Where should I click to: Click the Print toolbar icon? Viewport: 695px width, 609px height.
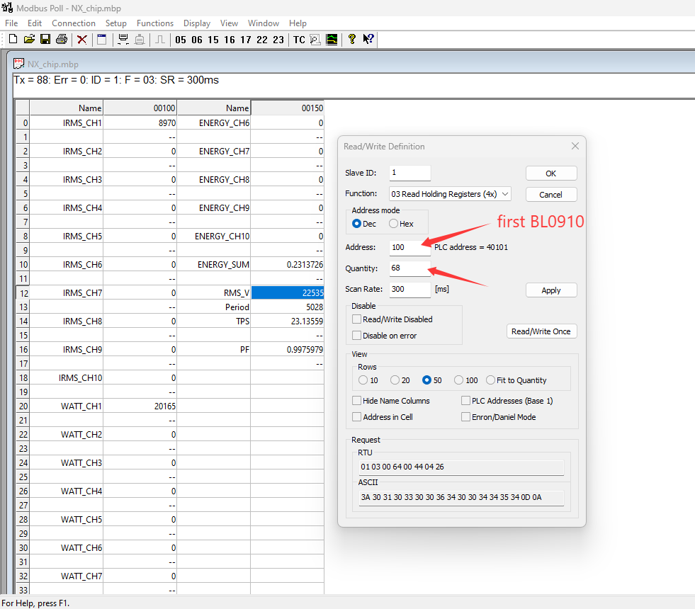pos(61,40)
